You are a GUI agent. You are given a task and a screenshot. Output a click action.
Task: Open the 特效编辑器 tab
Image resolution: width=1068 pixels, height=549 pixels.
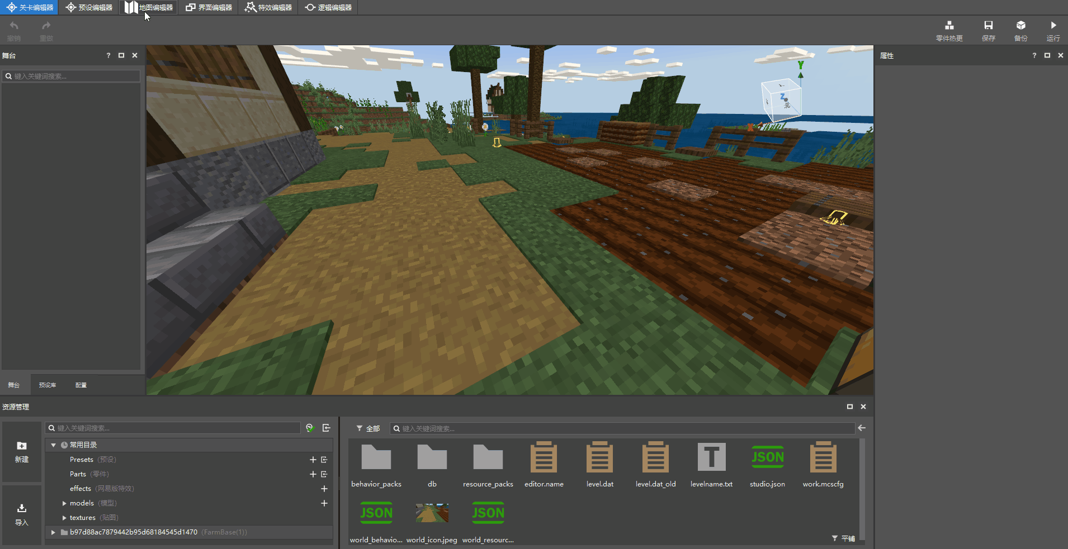tap(268, 7)
